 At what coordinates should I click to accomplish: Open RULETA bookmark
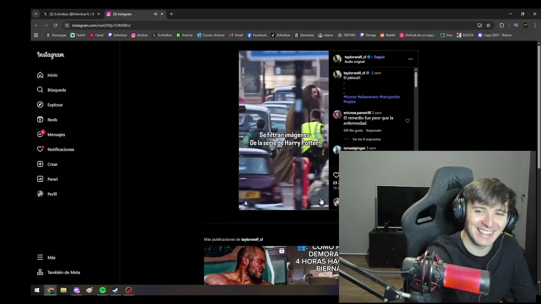[465, 35]
